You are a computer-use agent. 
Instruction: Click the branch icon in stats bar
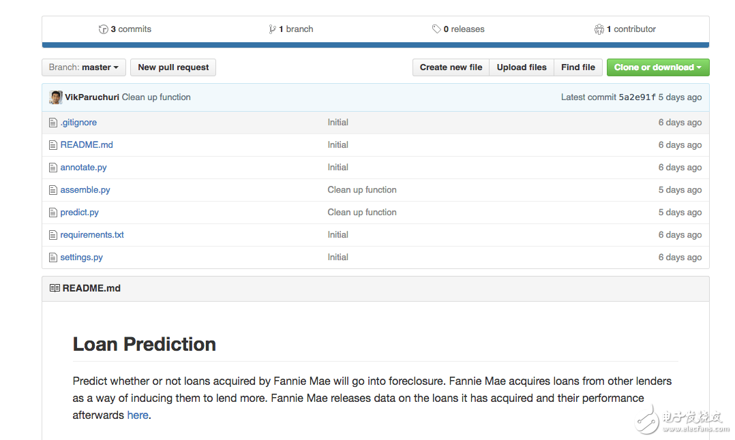click(x=273, y=29)
